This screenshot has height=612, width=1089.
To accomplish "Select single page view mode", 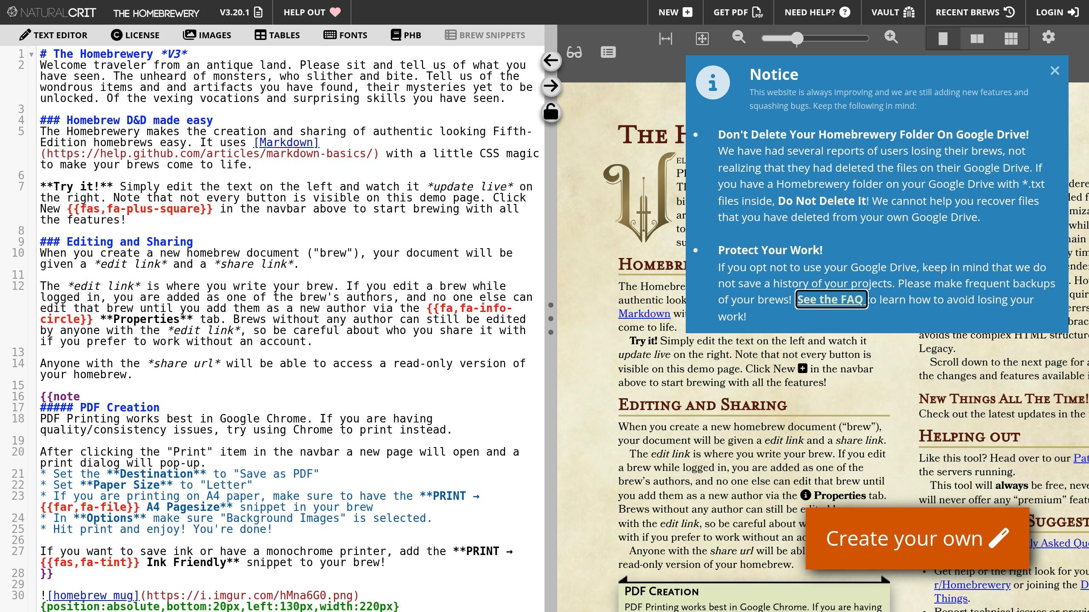I will pos(943,38).
